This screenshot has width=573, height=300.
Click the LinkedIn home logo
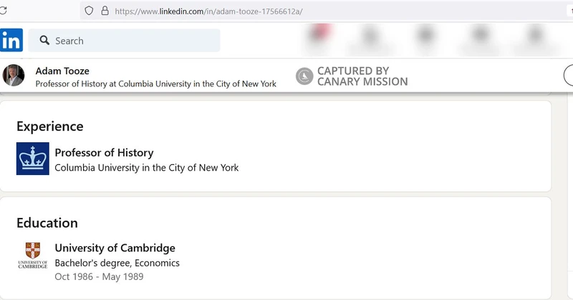pos(11,41)
